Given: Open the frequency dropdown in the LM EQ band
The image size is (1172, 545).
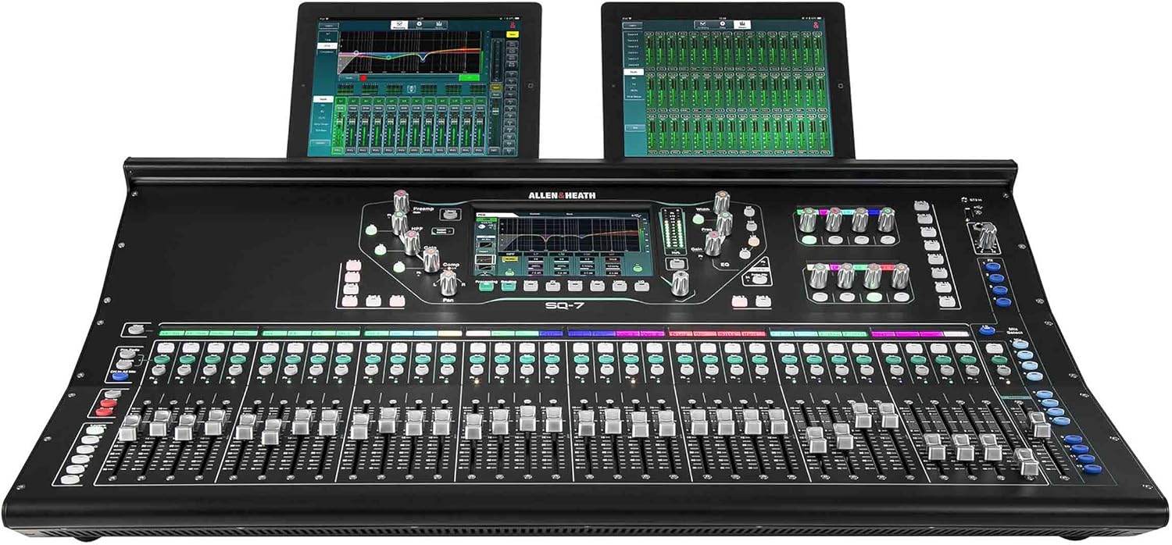Looking at the screenshot, I should 563,266.
